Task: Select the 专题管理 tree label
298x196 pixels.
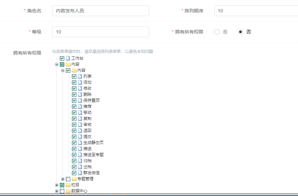Action: click(85, 179)
